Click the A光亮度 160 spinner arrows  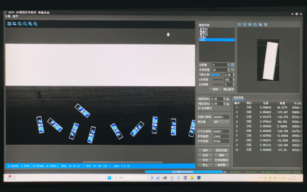pyautogui.click(x=233, y=79)
